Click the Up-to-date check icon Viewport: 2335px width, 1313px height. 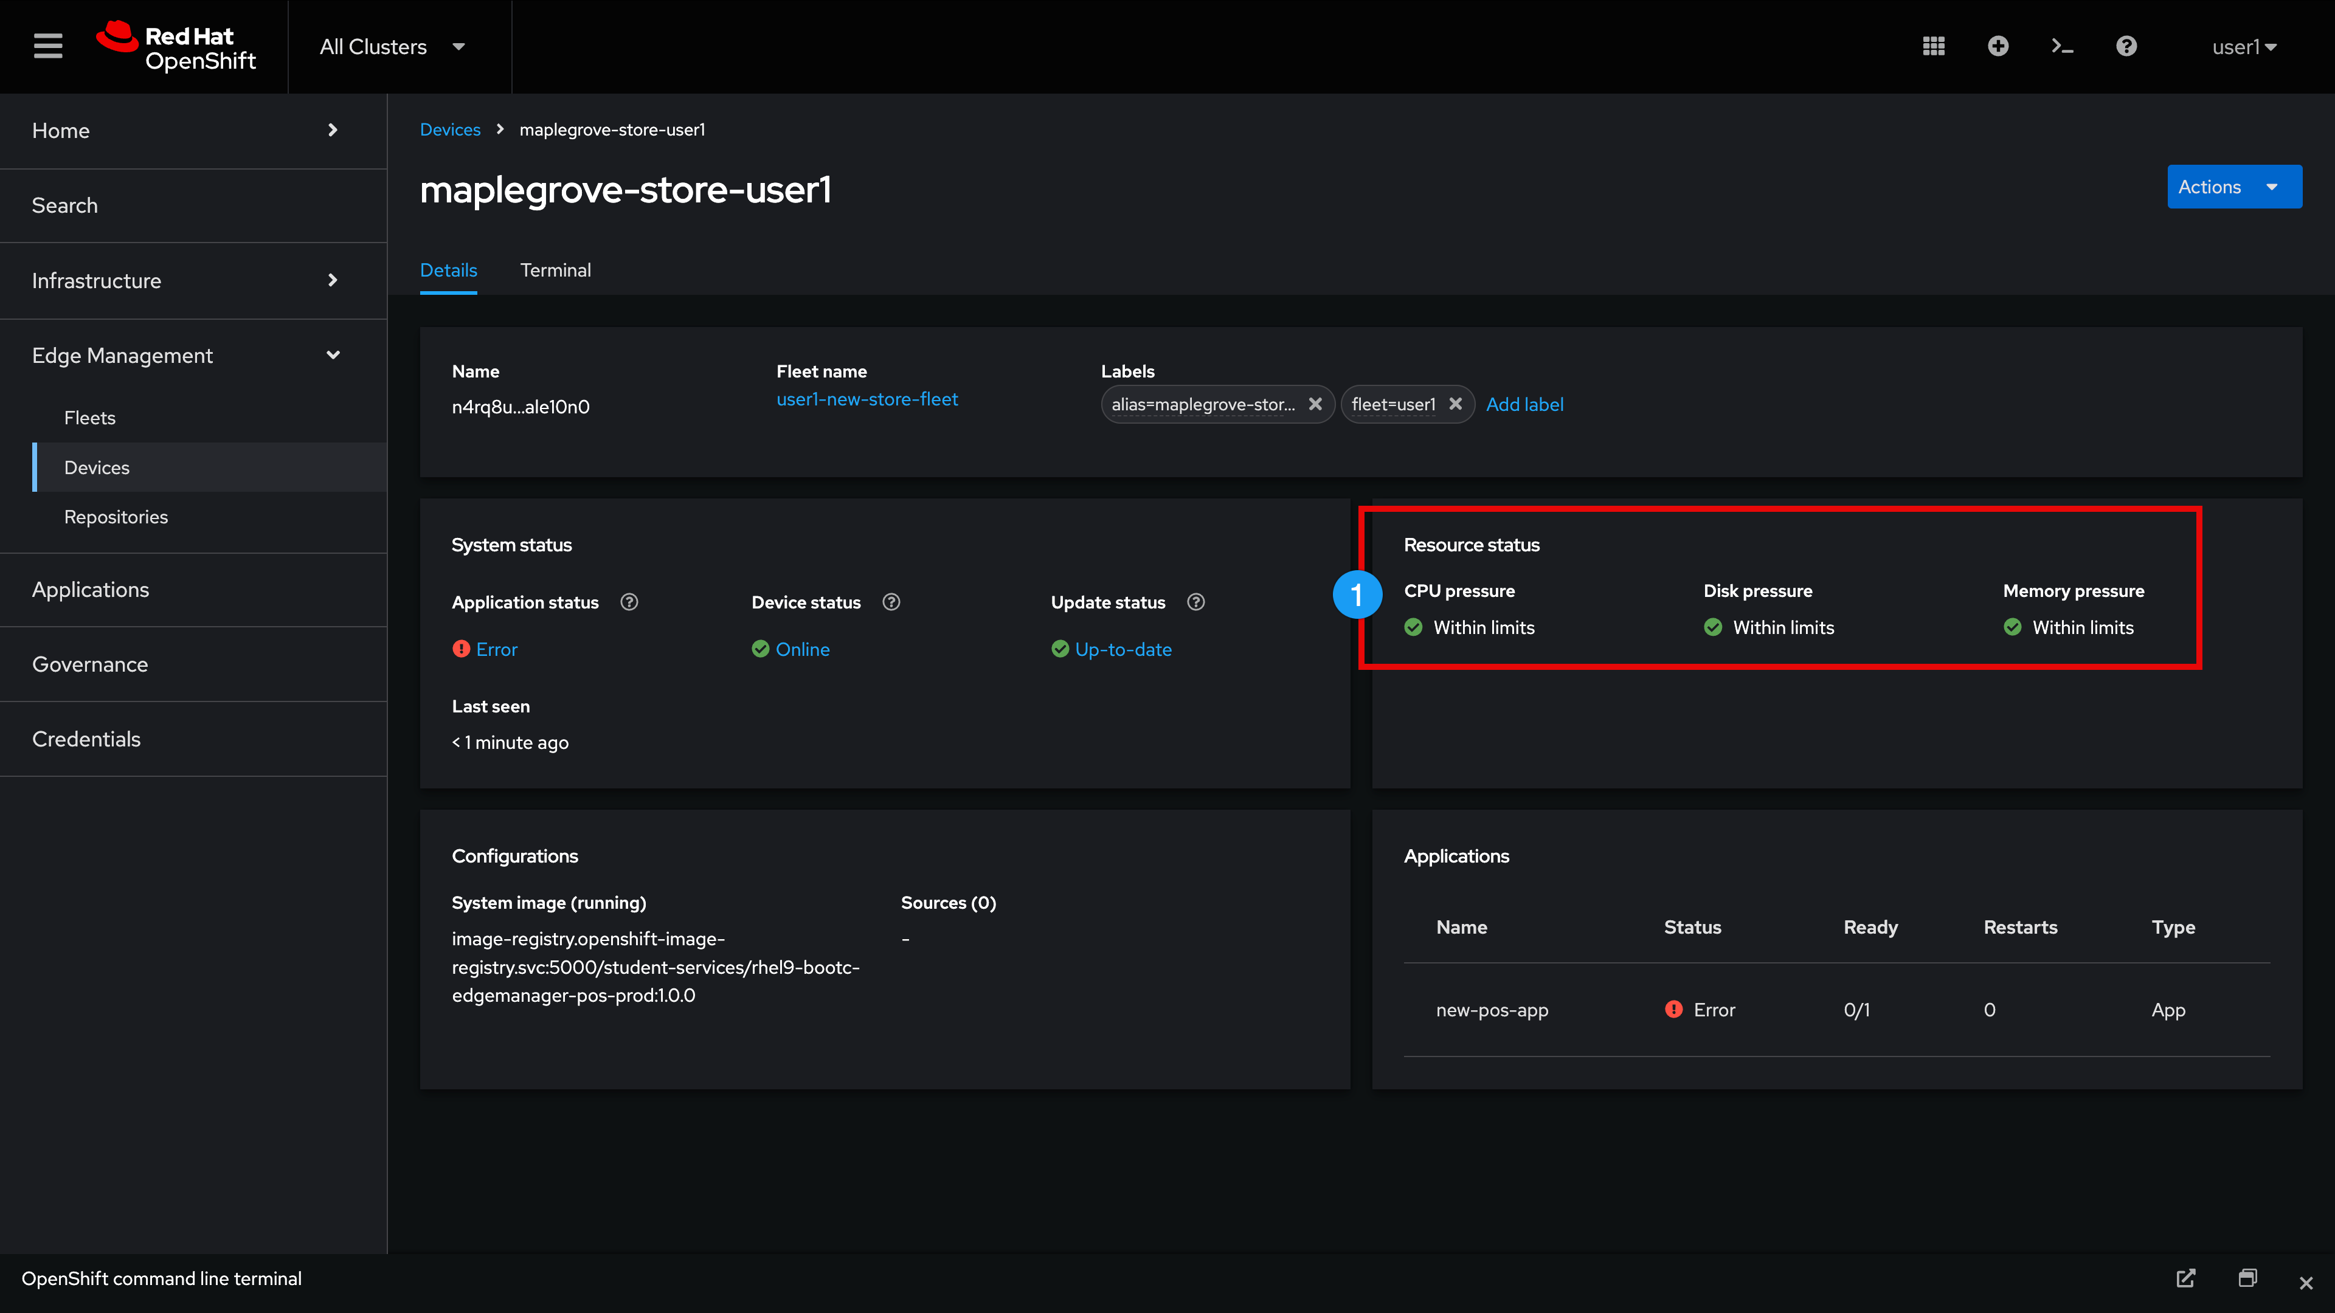tap(1060, 649)
